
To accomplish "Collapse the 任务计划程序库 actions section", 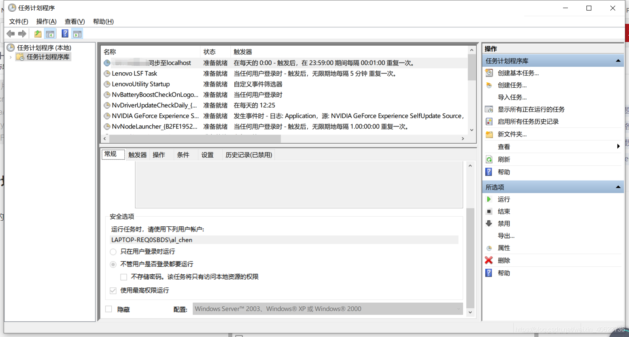I will point(618,61).
